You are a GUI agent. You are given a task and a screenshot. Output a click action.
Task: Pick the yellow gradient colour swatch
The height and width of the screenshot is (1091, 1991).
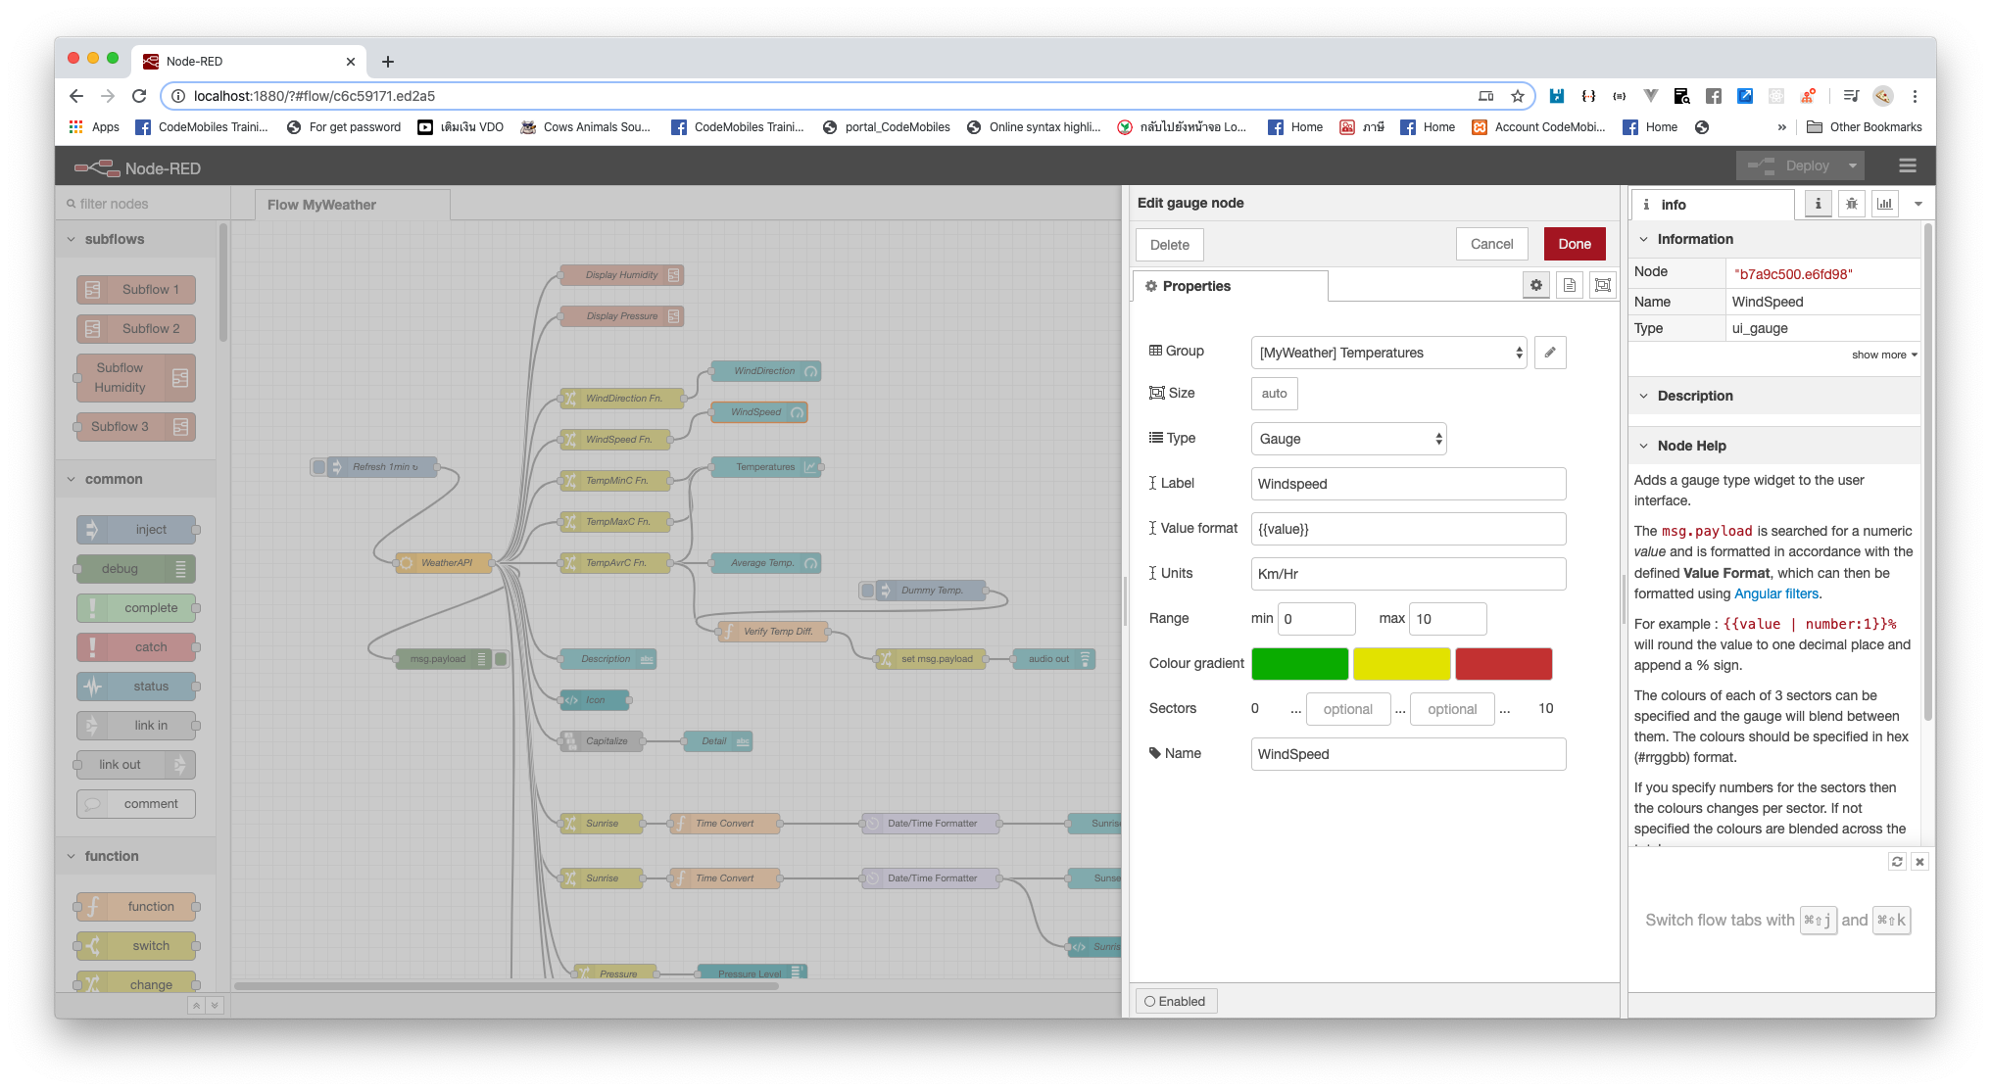(x=1401, y=663)
